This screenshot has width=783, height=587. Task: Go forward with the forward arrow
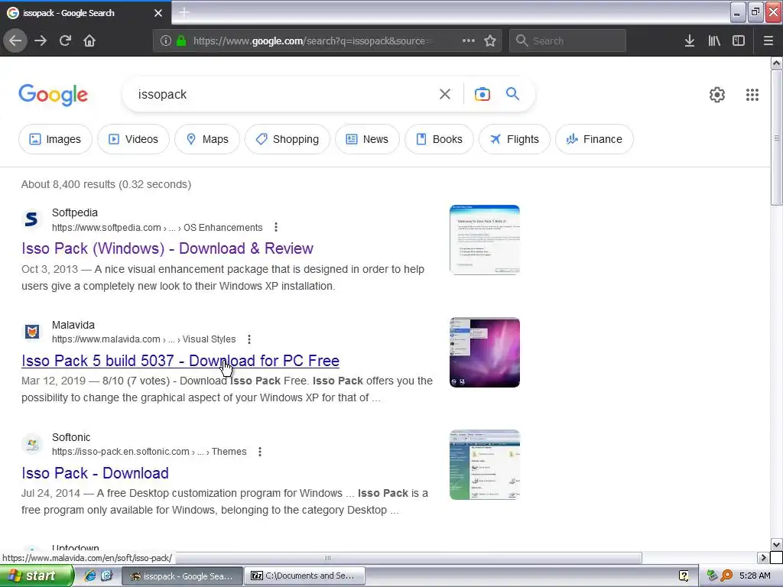click(x=41, y=41)
